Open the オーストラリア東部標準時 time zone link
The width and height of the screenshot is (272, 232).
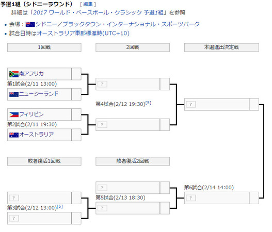83,33
